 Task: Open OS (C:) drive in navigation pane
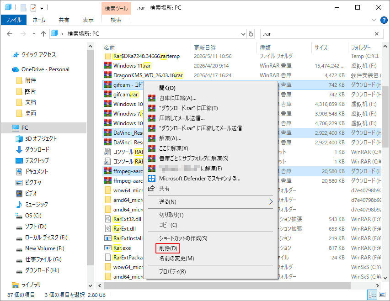(33, 216)
